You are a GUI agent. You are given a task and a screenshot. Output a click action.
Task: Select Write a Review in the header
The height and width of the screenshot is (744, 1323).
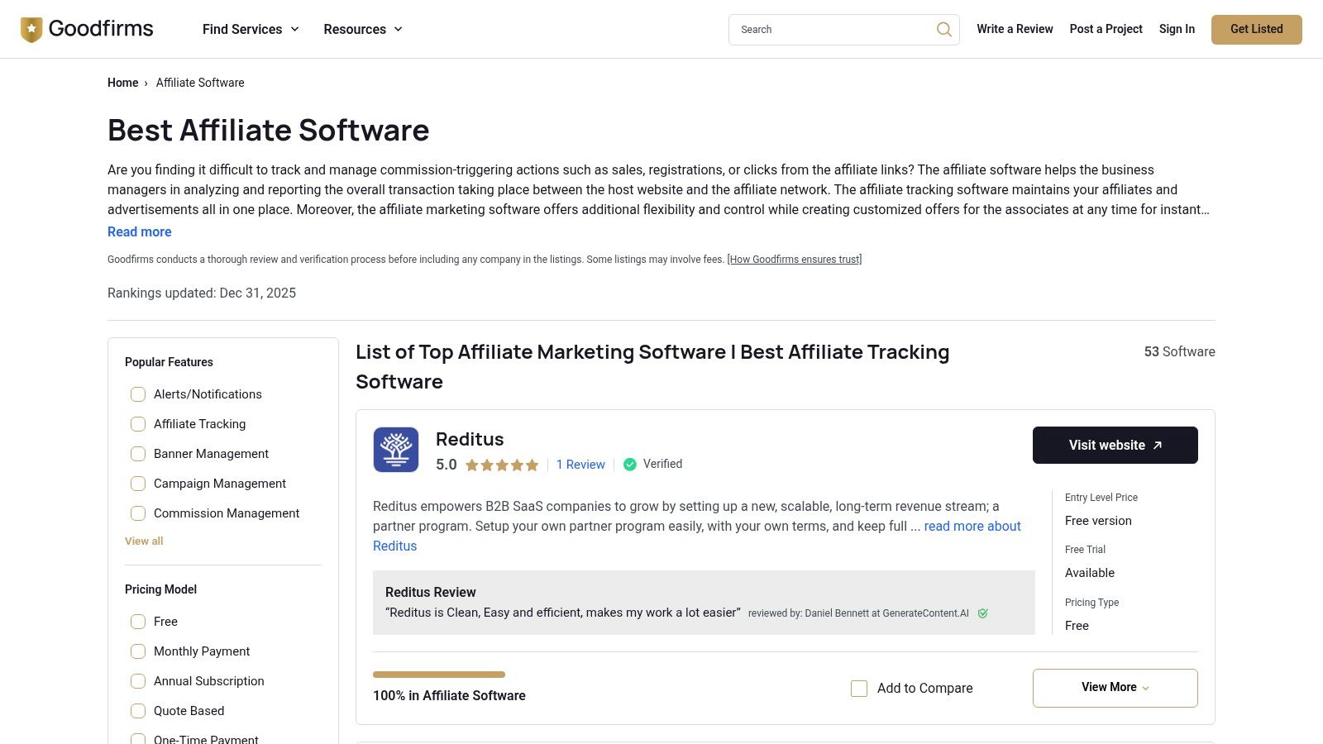[x=1015, y=29]
